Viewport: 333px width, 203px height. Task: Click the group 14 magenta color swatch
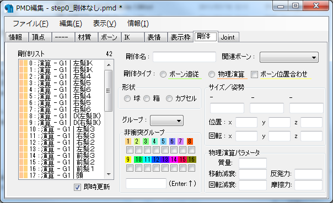point(174,160)
